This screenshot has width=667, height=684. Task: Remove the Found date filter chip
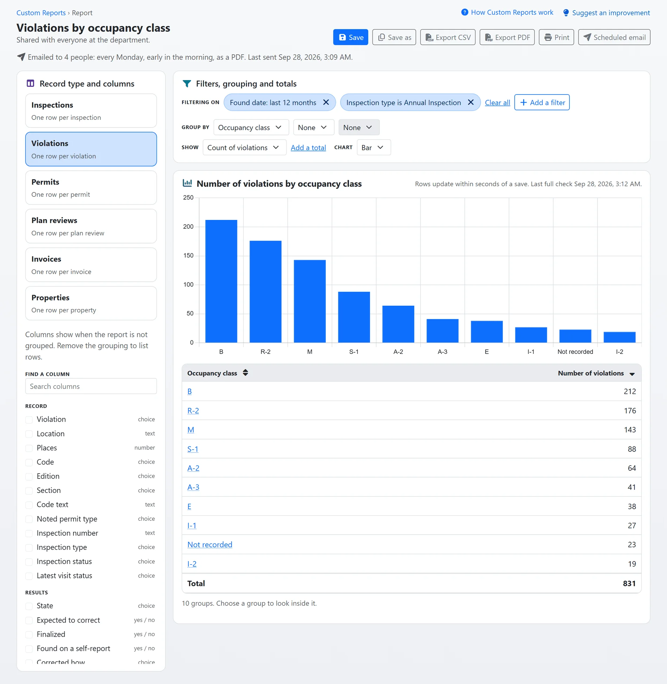click(x=326, y=102)
